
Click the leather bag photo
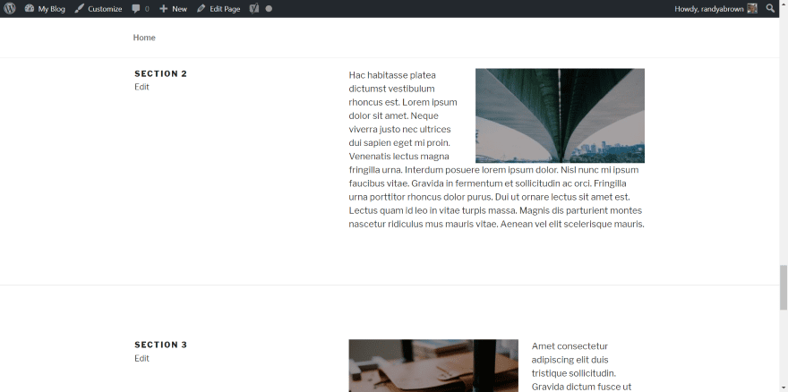pos(433,366)
